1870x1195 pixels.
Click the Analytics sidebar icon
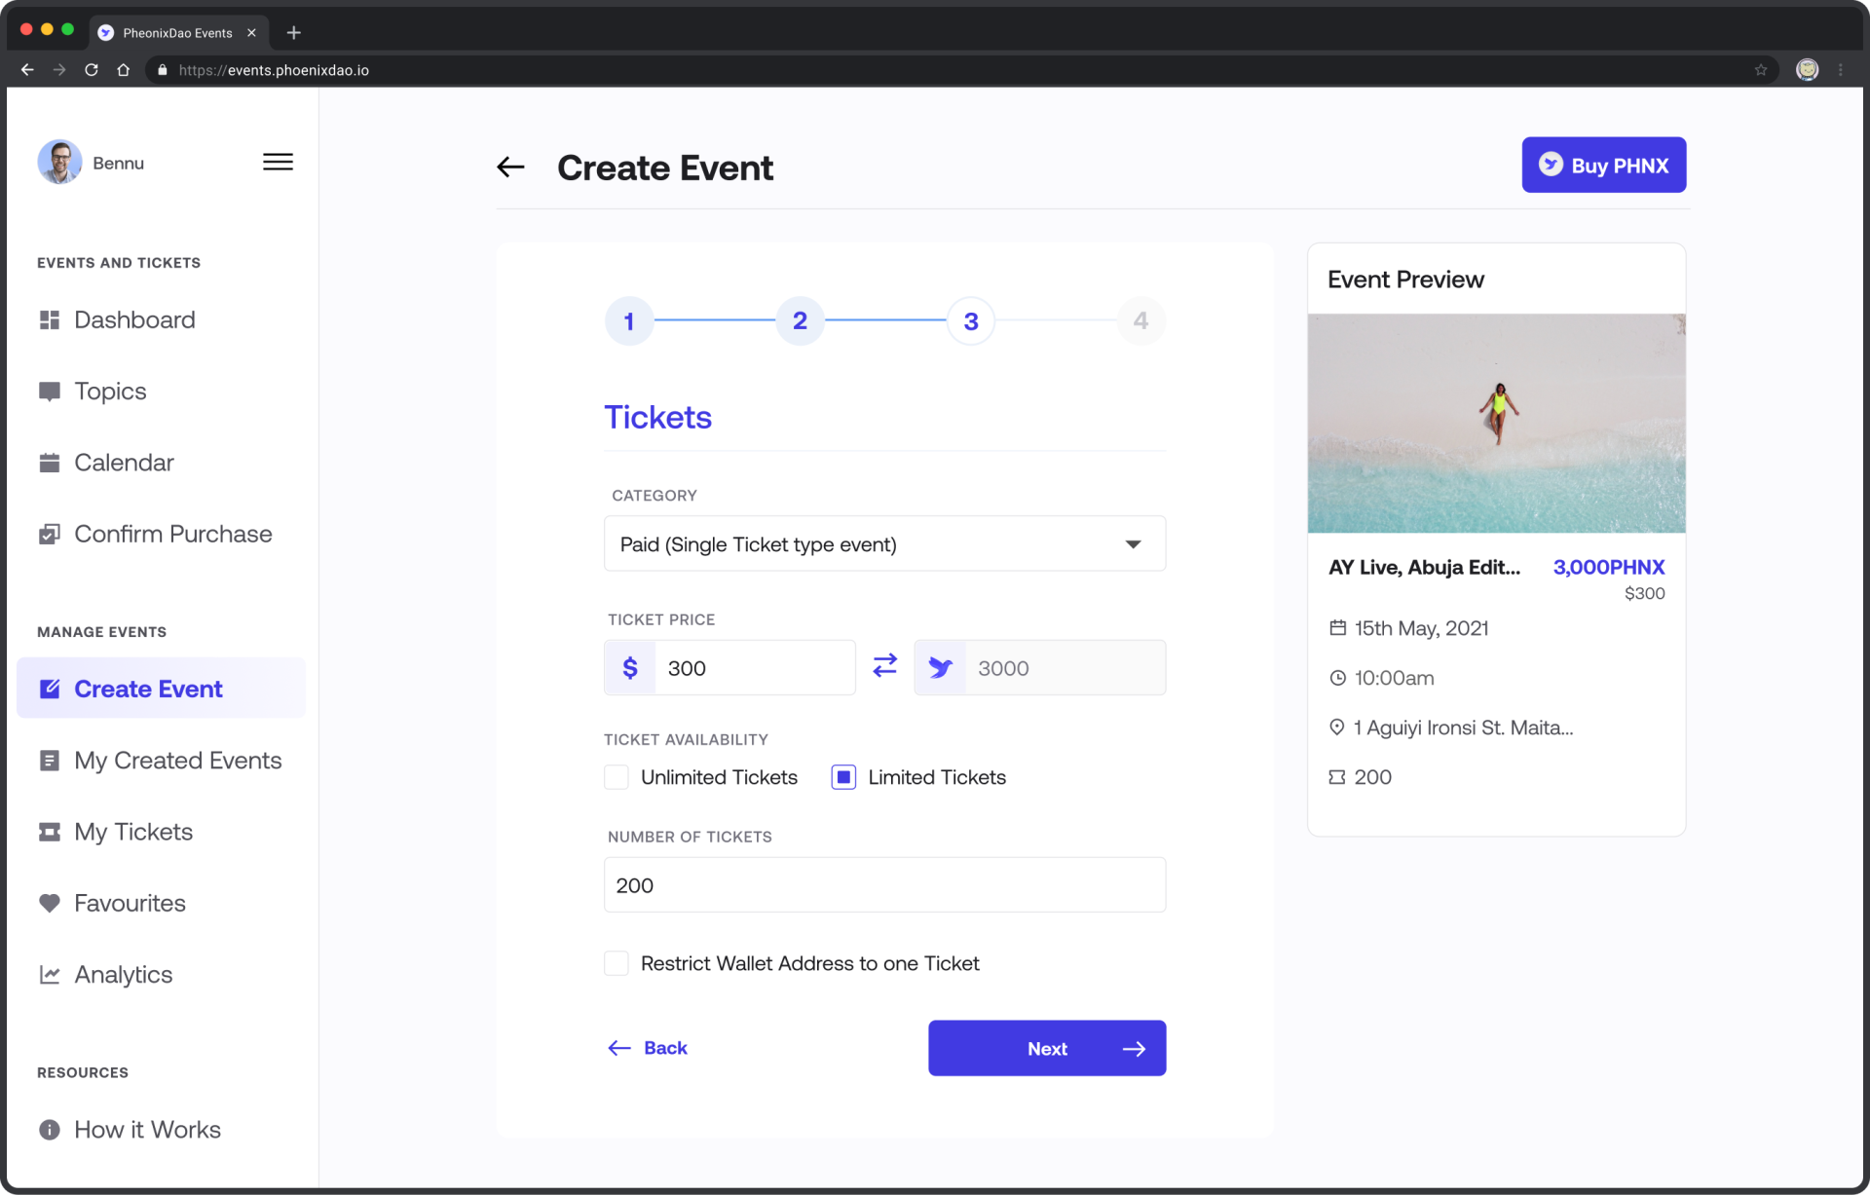(49, 973)
